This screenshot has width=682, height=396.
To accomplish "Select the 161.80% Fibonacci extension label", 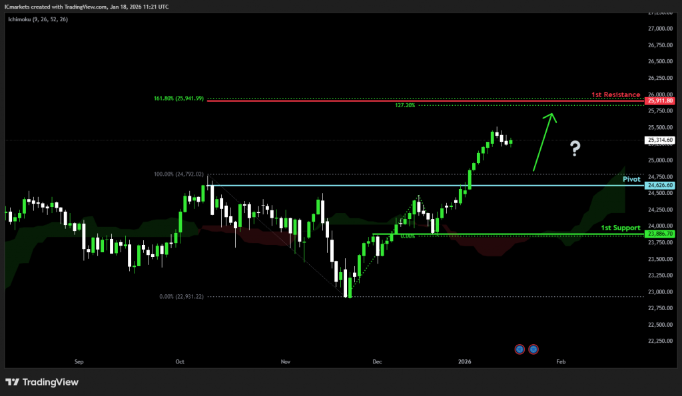I will click(x=179, y=98).
